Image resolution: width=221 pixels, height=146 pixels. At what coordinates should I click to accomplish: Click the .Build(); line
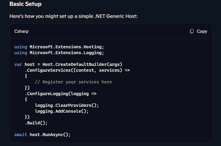[x=36, y=123]
